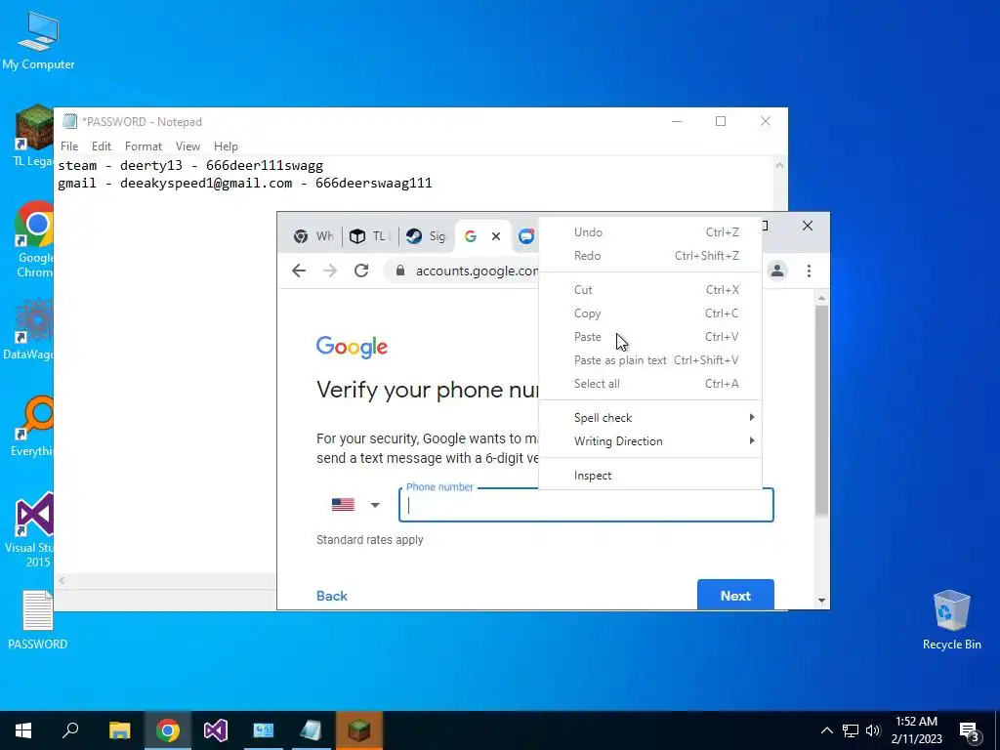This screenshot has height=750, width=1000.
Task: Show hidden system tray icons
Action: pyautogui.click(x=826, y=730)
